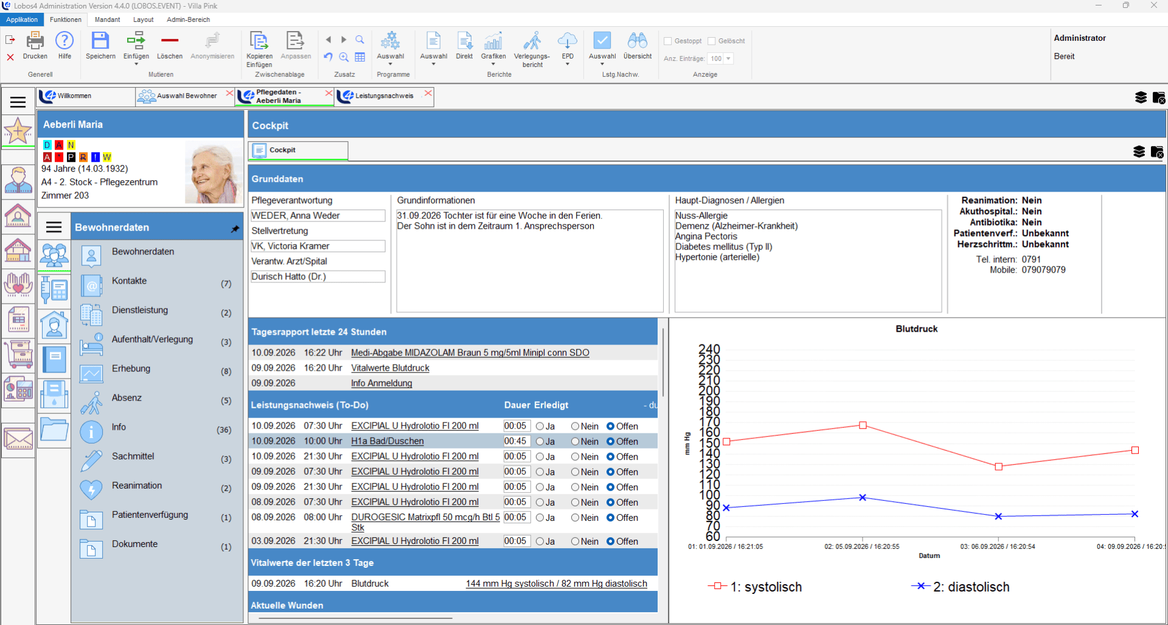Toggle the left sidebar hamburger menu

click(x=18, y=102)
